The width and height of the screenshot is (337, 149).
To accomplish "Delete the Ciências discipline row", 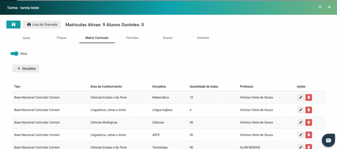I will pyautogui.click(x=309, y=122).
